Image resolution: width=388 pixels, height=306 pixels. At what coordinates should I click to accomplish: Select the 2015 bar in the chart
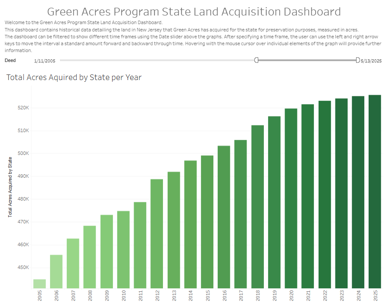(x=207, y=222)
